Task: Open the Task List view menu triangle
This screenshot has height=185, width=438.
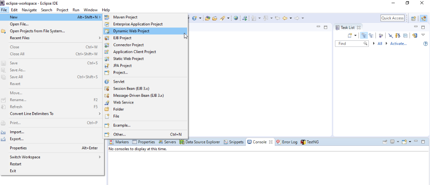Action: pos(423,35)
